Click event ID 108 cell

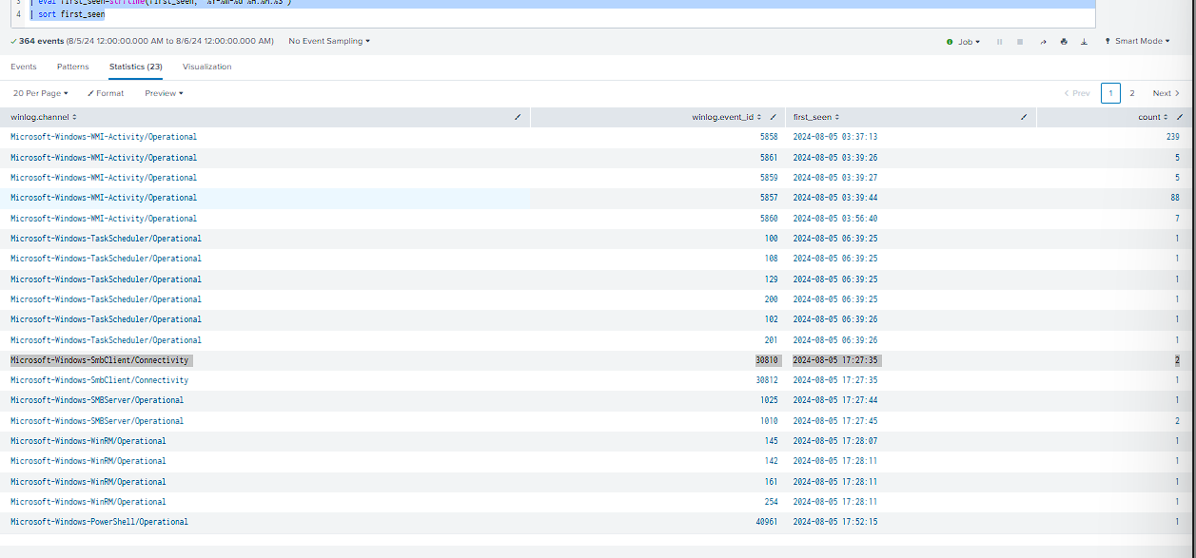pyautogui.click(x=771, y=259)
